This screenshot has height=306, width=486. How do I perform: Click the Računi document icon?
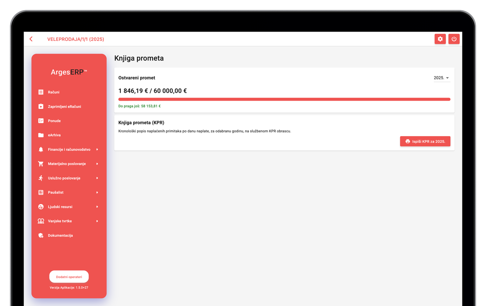click(x=41, y=92)
